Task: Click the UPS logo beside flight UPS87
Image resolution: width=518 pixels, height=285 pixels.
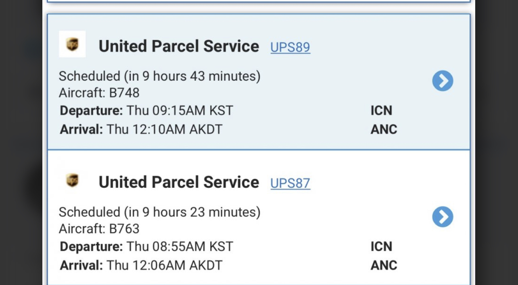Action: (72, 180)
